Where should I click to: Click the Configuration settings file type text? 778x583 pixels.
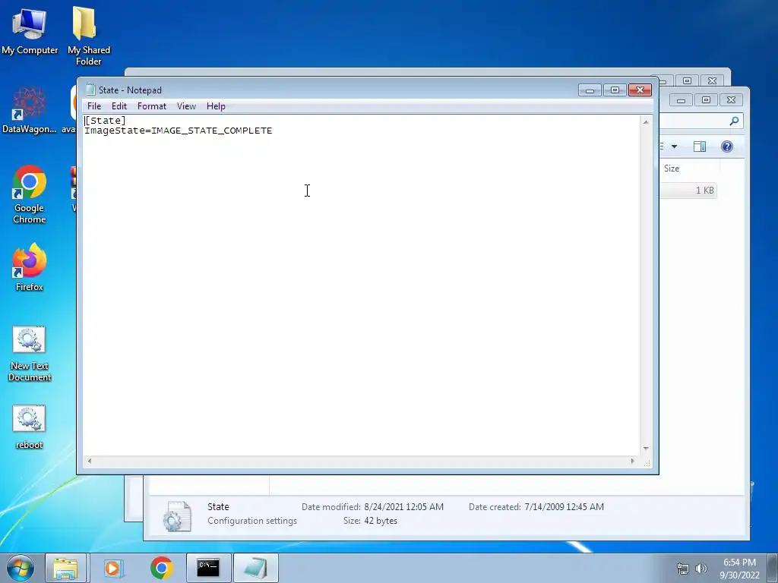252,521
